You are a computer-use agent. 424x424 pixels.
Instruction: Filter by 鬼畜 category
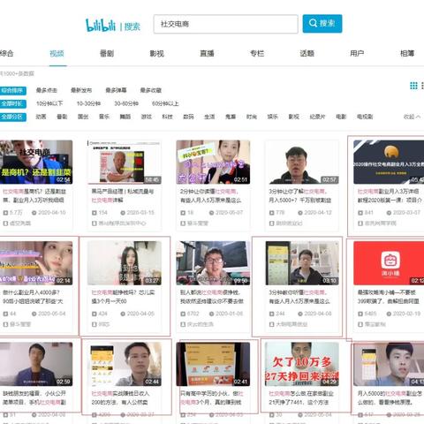point(231,117)
